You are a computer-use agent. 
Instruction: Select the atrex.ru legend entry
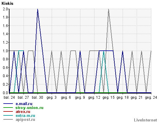[x=23, y=112]
